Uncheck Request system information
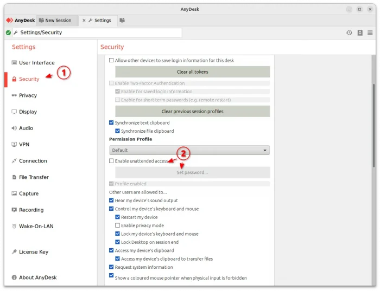380x291 pixels. (111, 267)
